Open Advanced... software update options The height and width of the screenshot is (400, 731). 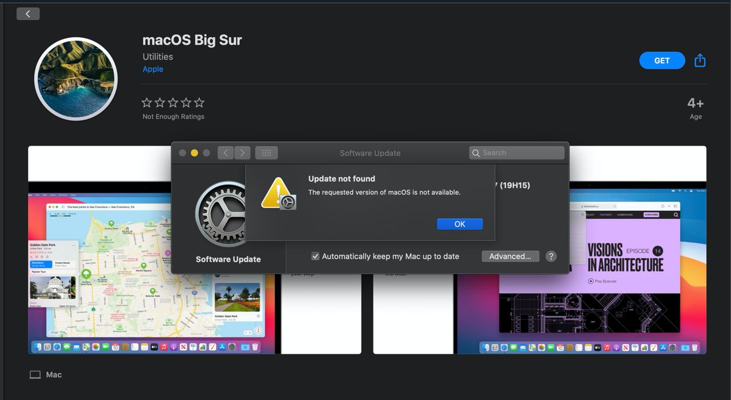pos(510,256)
